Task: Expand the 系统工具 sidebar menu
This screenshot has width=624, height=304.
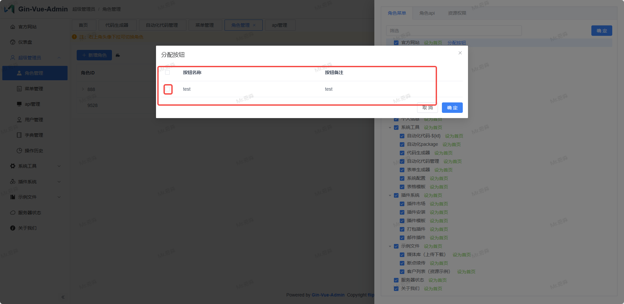Action: coord(59,166)
